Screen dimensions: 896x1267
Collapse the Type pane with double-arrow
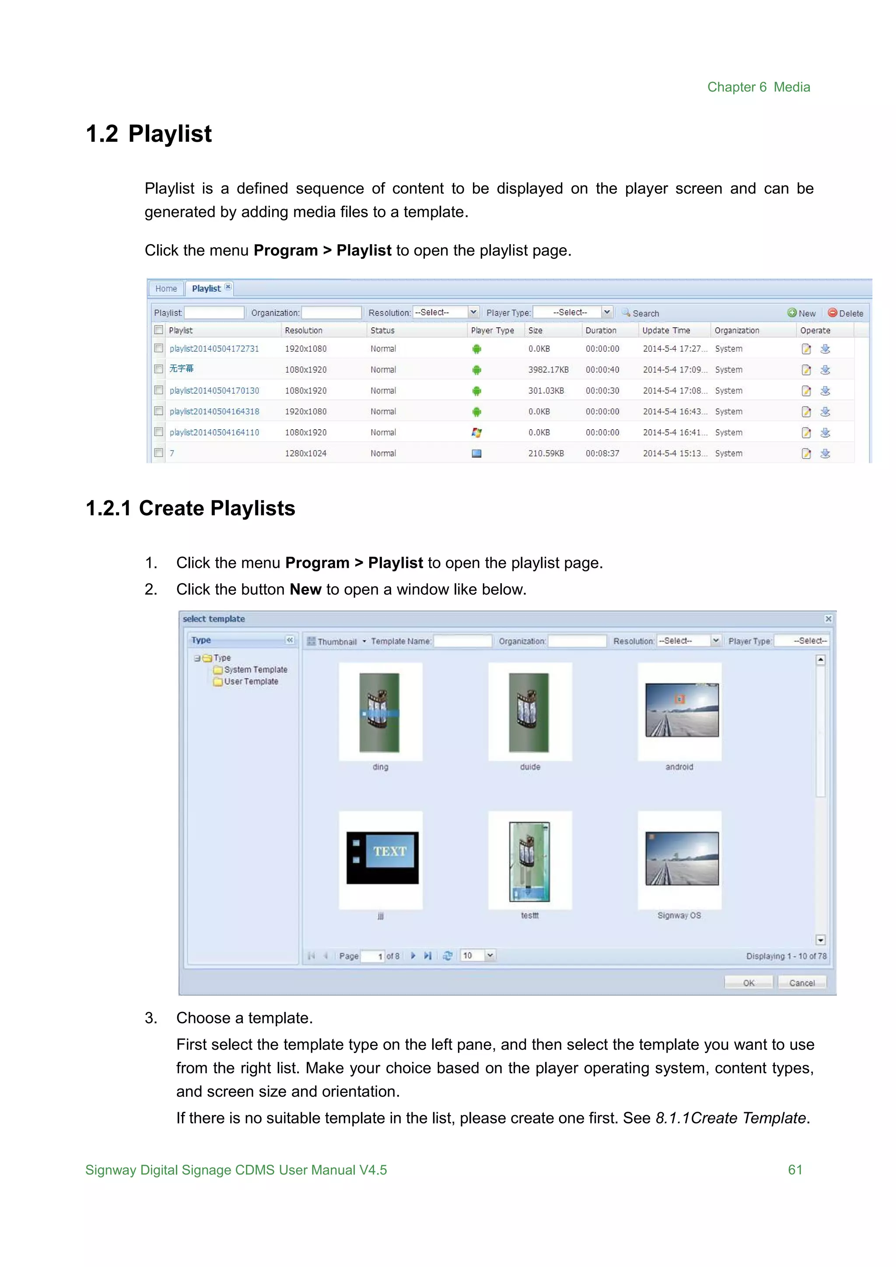point(290,640)
